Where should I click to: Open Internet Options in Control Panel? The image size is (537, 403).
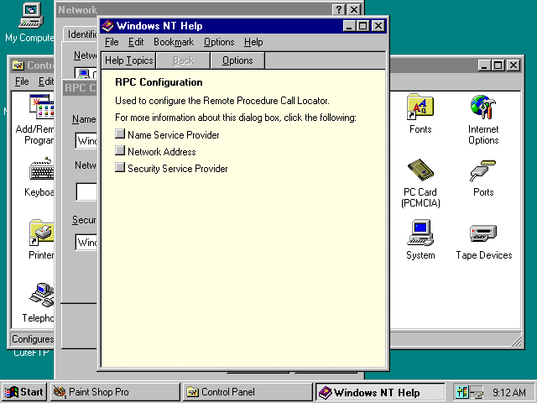click(483, 107)
